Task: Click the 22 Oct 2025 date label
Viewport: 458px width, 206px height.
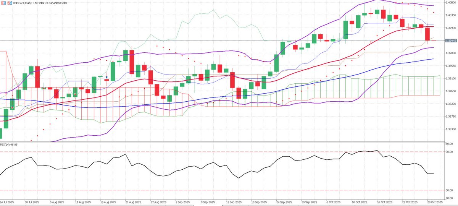Action: click(410, 202)
